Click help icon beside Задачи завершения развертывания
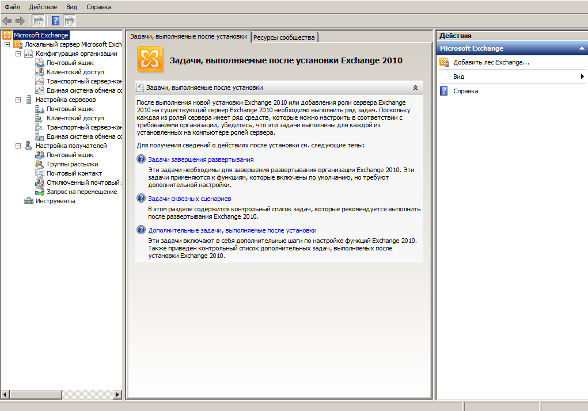 point(141,159)
